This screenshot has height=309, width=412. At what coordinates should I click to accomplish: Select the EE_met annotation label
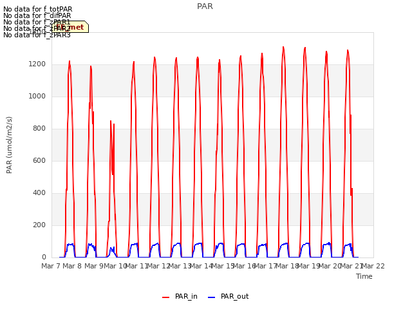(70, 27)
